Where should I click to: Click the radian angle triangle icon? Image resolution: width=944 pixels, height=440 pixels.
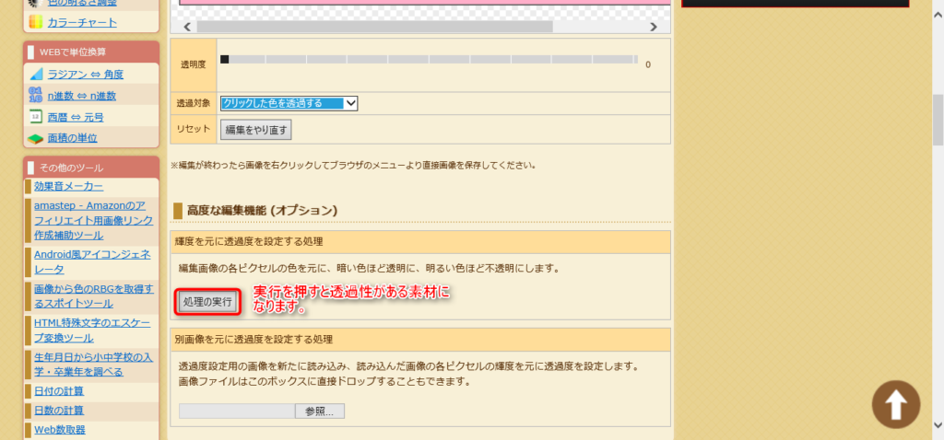(36, 74)
